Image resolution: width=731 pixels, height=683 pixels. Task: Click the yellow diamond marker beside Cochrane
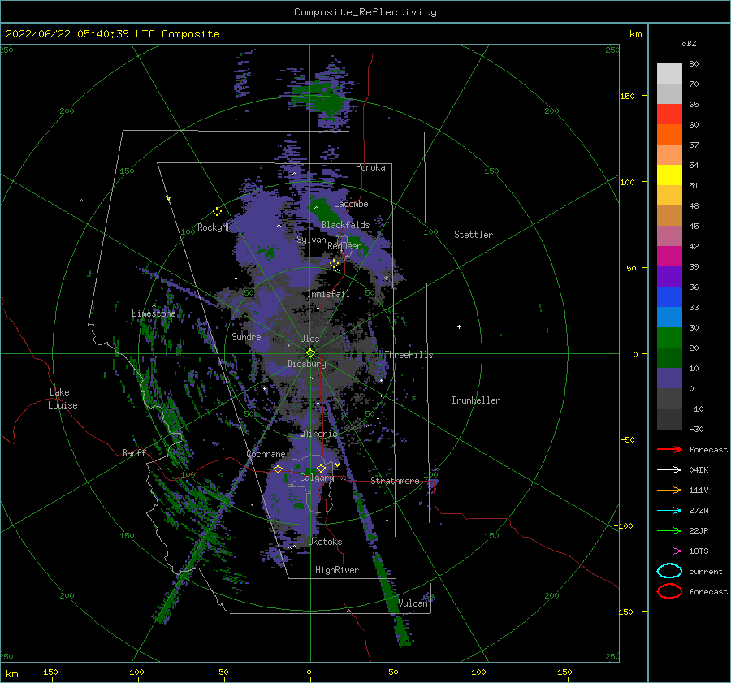point(278,469)
